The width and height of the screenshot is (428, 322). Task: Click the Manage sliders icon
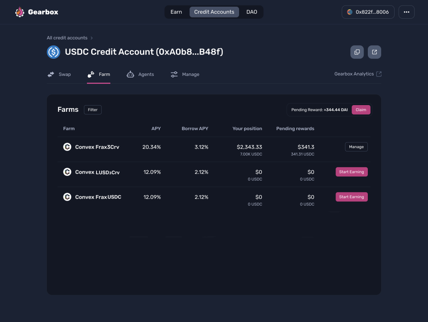tap(174, 74)
